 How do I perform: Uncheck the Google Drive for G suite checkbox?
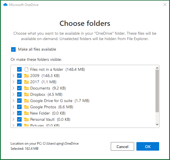tap(19, 101)
